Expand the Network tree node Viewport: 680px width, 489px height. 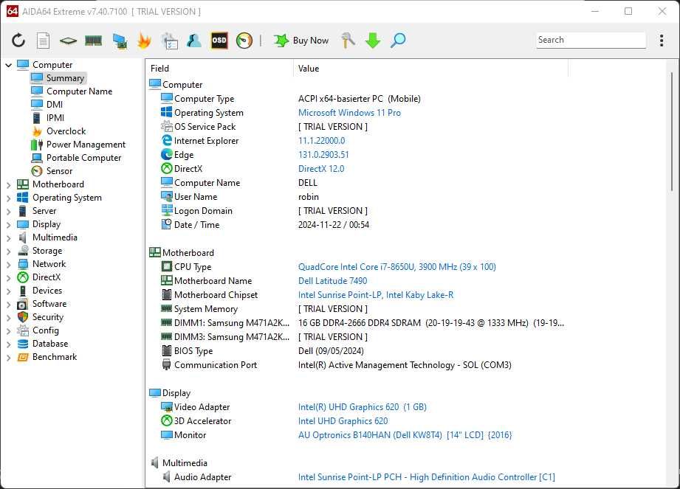click(8, 265)
